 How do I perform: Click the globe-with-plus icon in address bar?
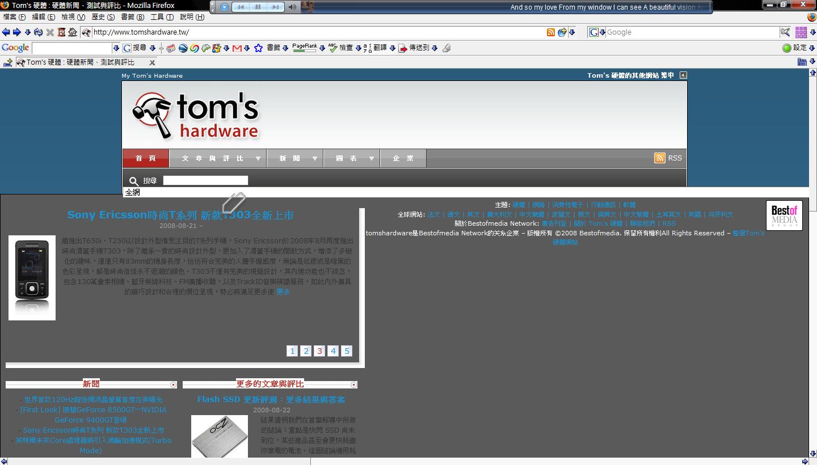click(x=562, y=32)
